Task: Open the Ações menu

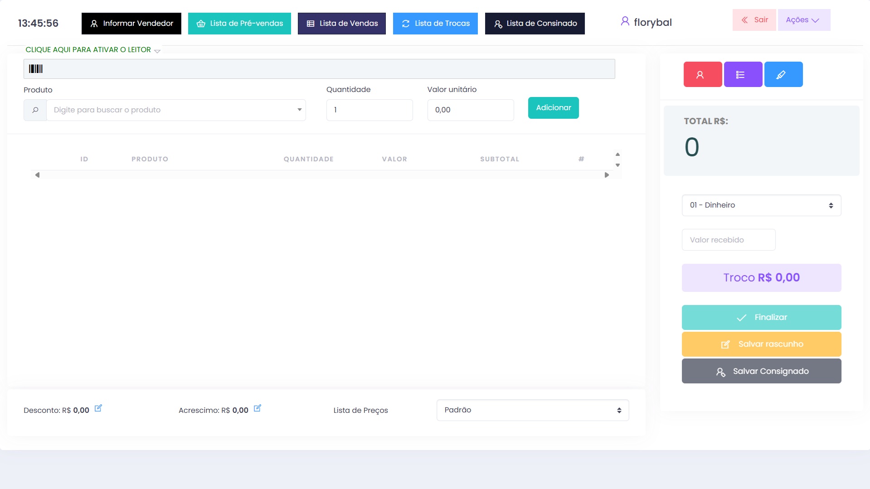Action: [x=803, y=20]
